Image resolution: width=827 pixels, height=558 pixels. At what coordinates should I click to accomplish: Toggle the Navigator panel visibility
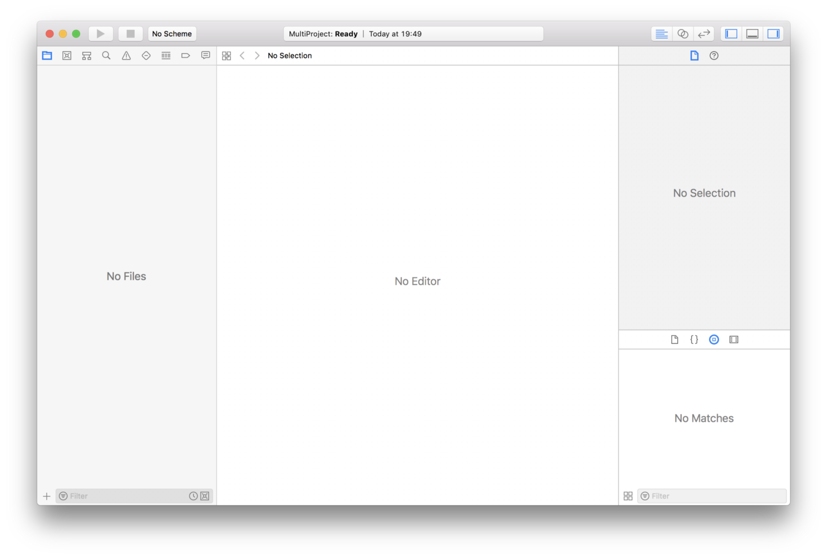pos(731,34)
